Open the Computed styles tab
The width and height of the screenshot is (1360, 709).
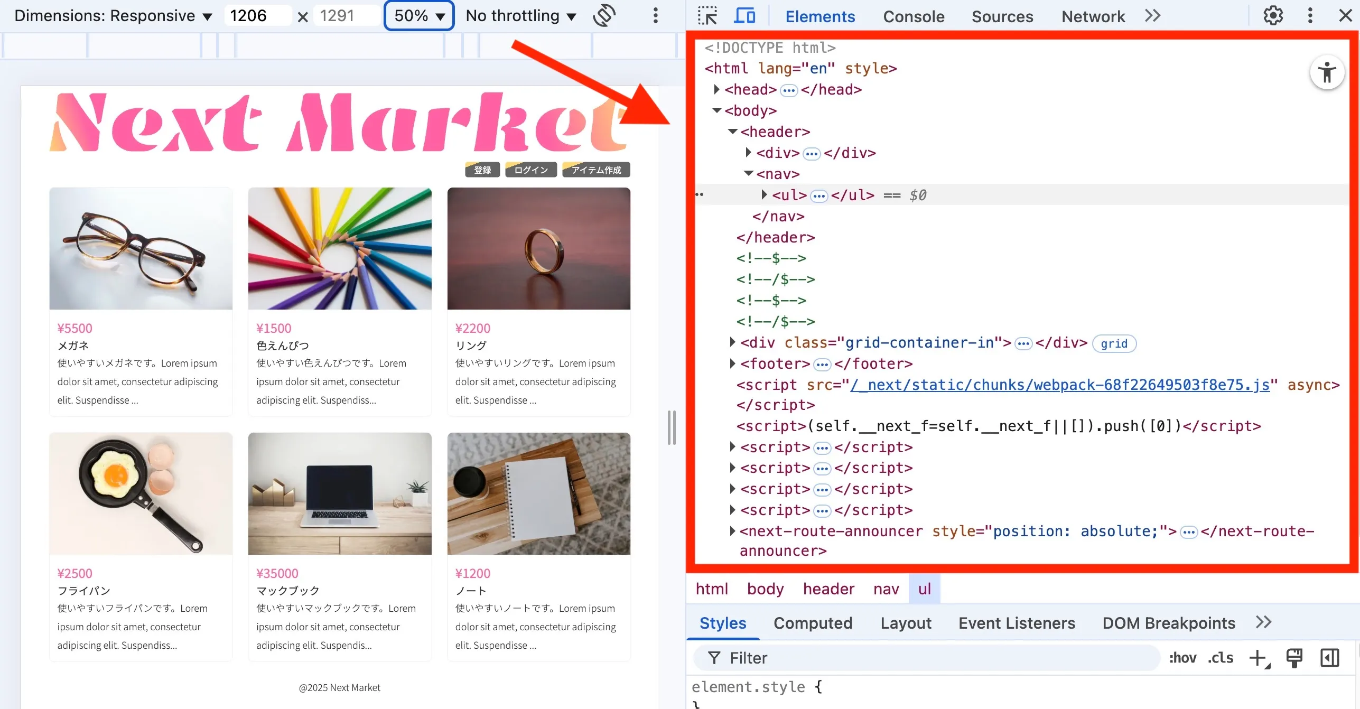click(813, 623)
